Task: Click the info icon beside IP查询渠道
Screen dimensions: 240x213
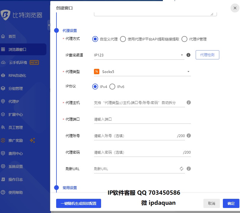Action: coord(189,55)
